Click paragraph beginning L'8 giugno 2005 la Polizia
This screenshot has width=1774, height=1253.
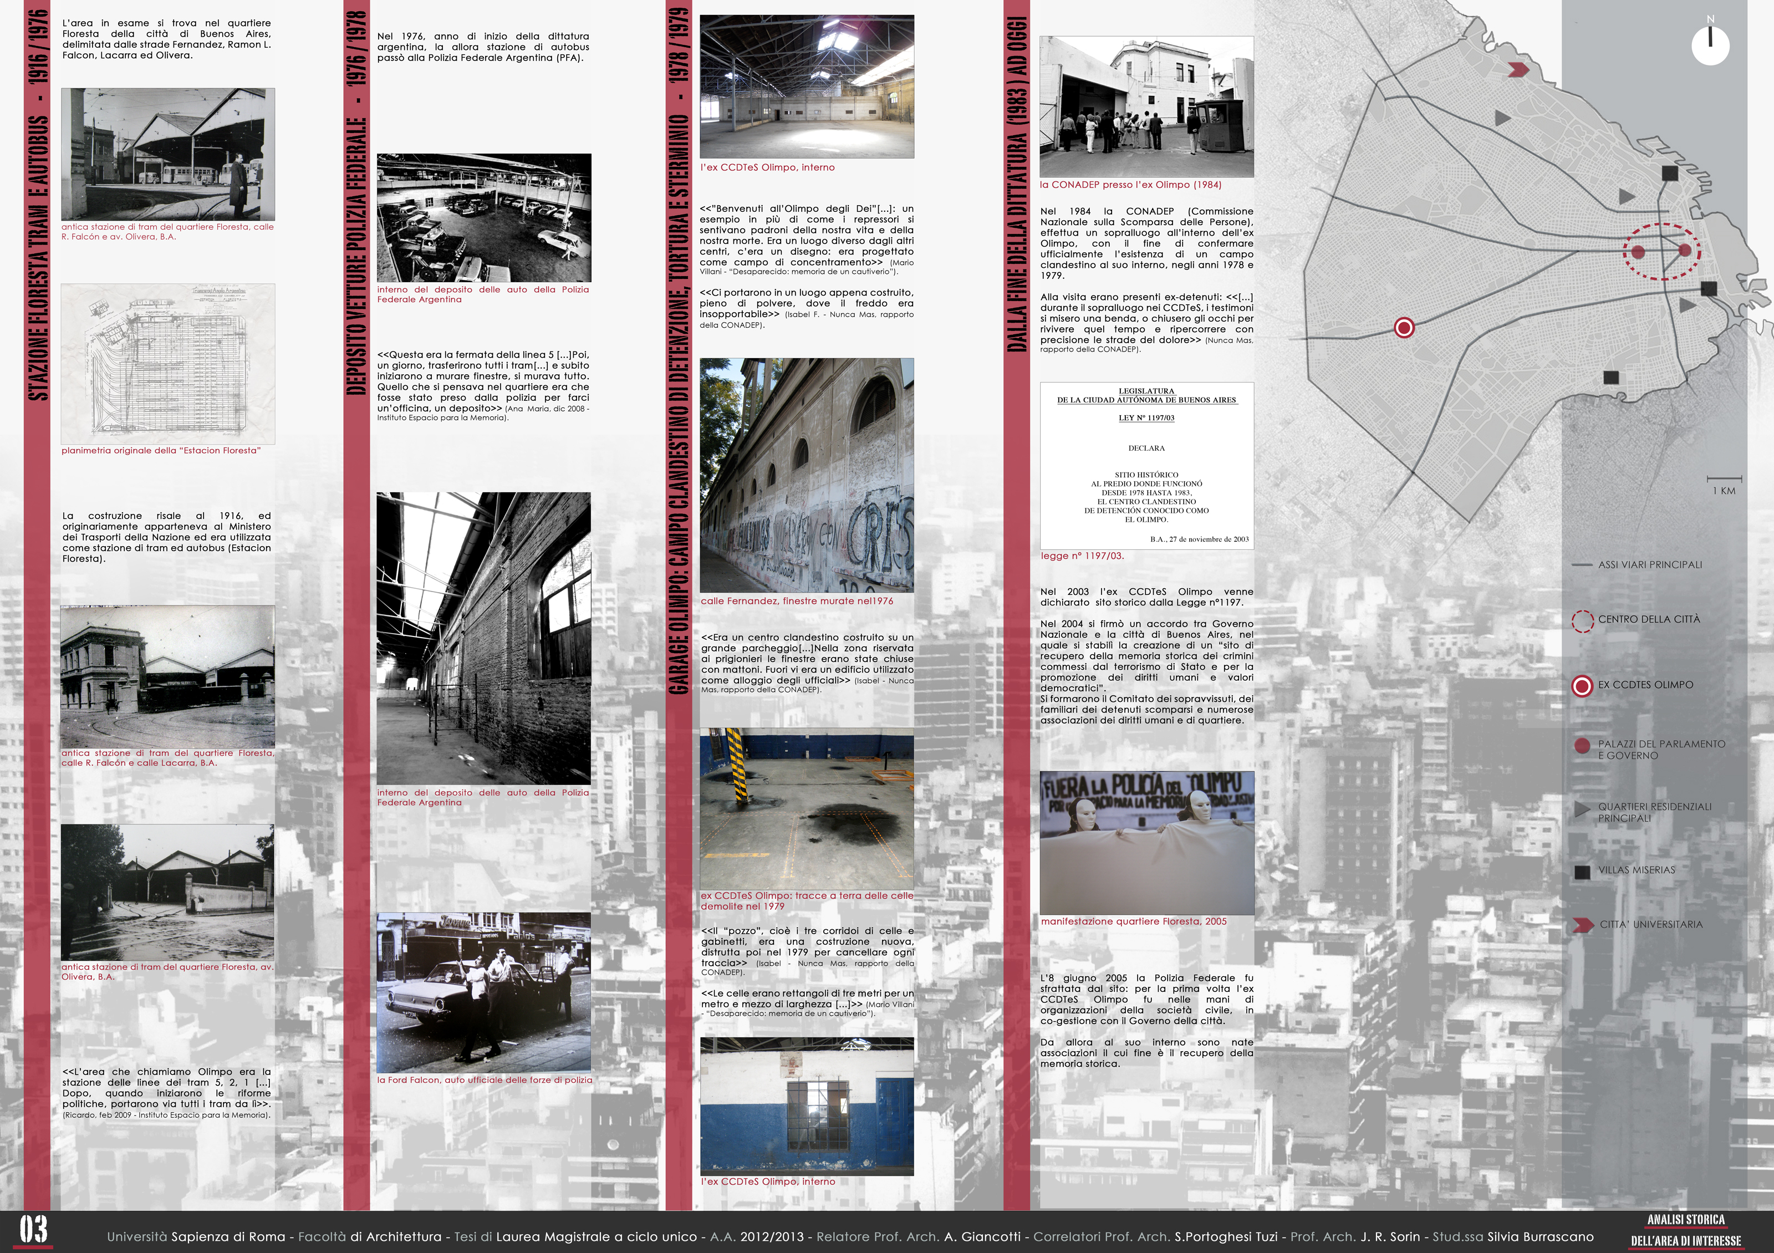(x=1146, y=1000)
